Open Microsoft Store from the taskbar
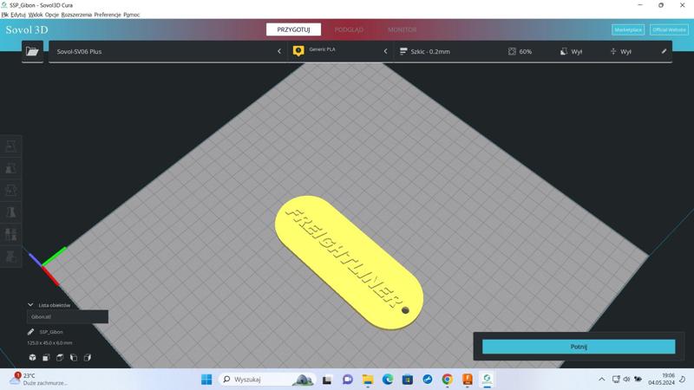This screenshot has width=694, height=390. (x=407, y=380)
